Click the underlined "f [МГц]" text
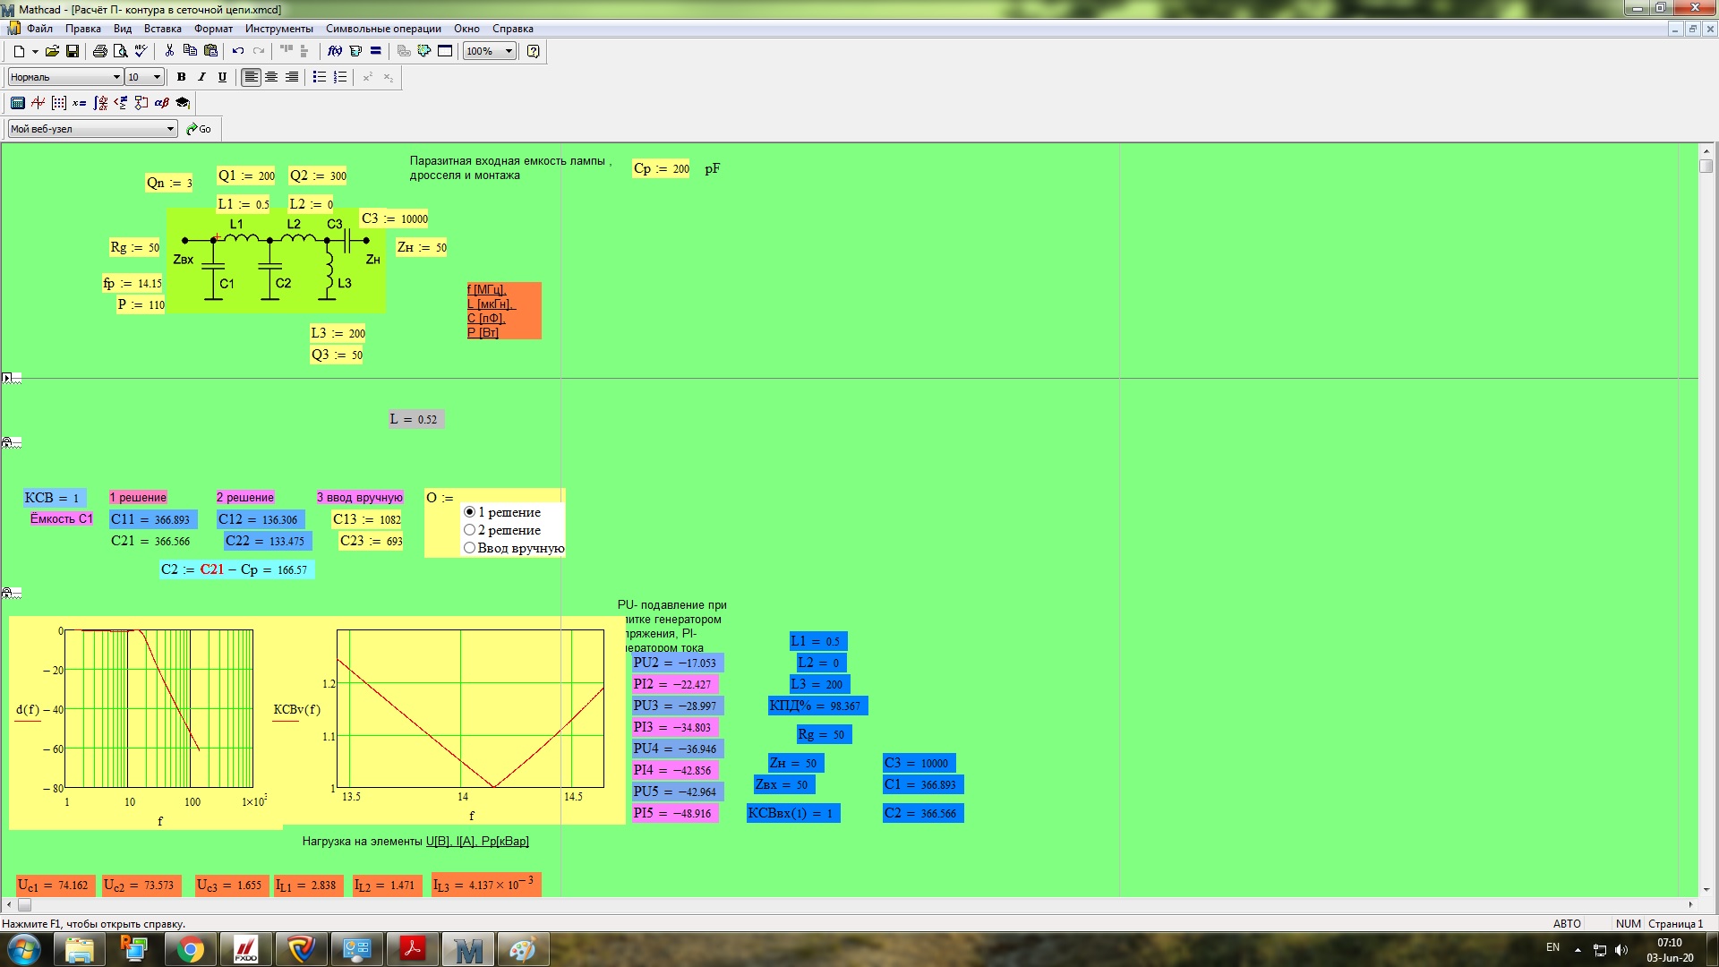Viewport: 1719px width, 967px height. coord(486,289)
